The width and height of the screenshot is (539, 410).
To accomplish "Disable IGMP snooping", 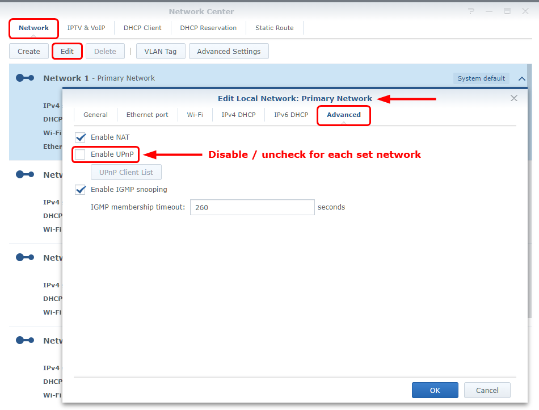I will click(80, 190).
